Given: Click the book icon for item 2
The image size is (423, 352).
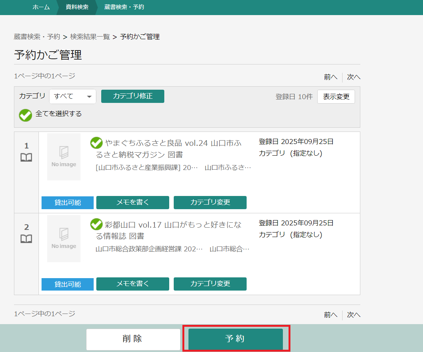Looking at the screenshot, I should [26, 239].
